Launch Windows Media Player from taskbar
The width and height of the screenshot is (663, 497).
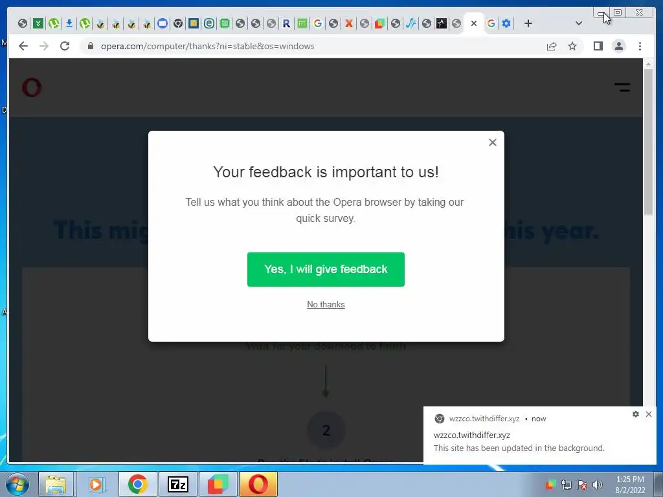point(96,484)
